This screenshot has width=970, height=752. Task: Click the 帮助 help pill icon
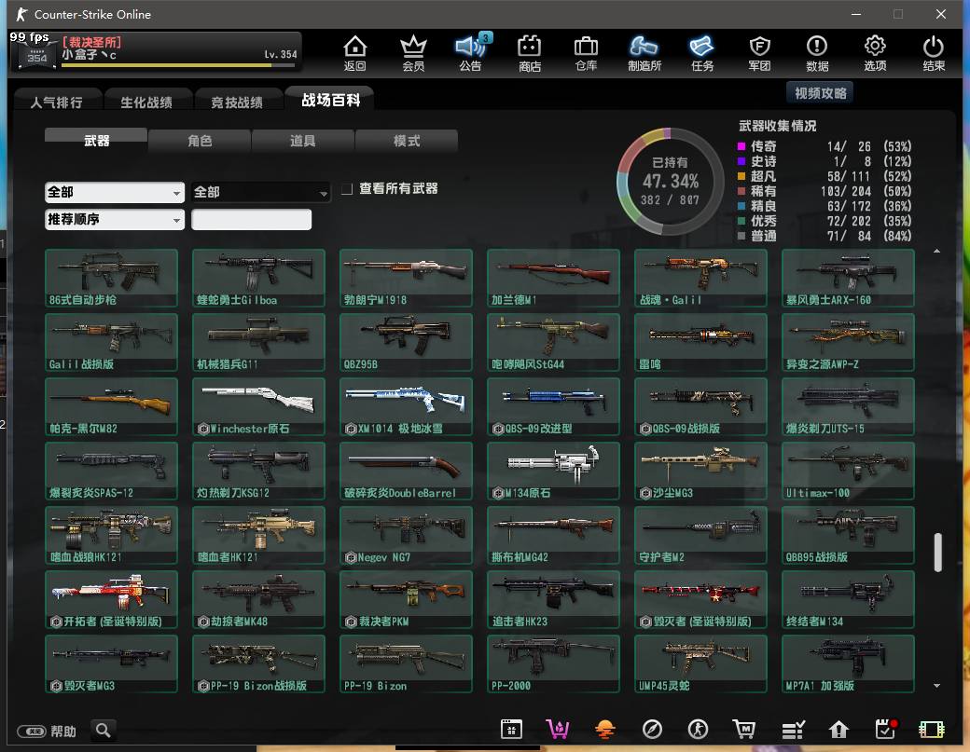tap(32, 731)
